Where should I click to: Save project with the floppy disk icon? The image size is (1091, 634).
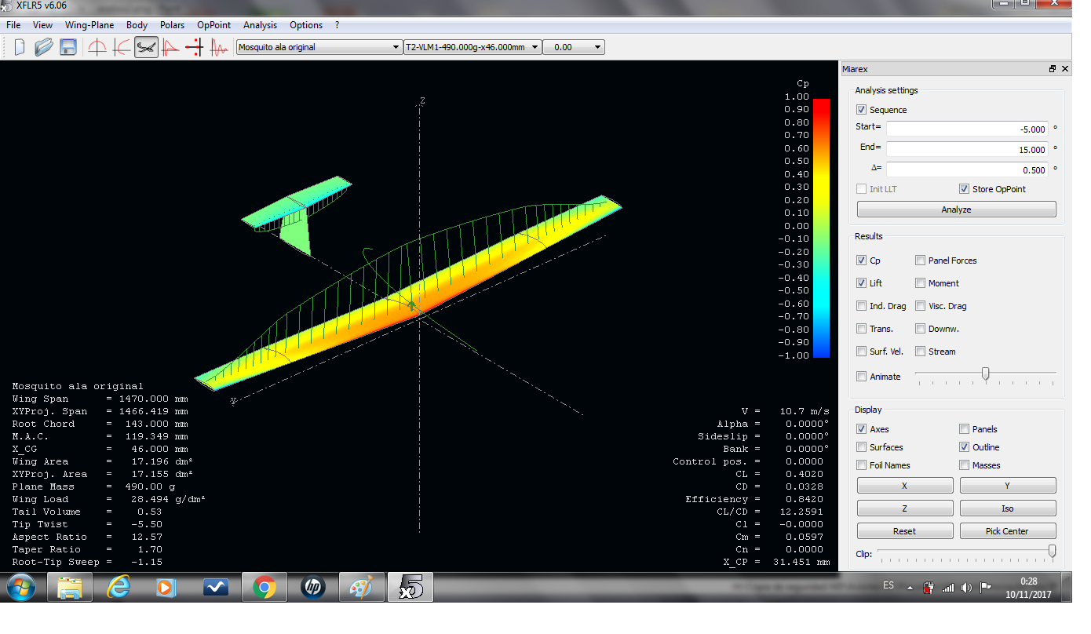(68, 47)
